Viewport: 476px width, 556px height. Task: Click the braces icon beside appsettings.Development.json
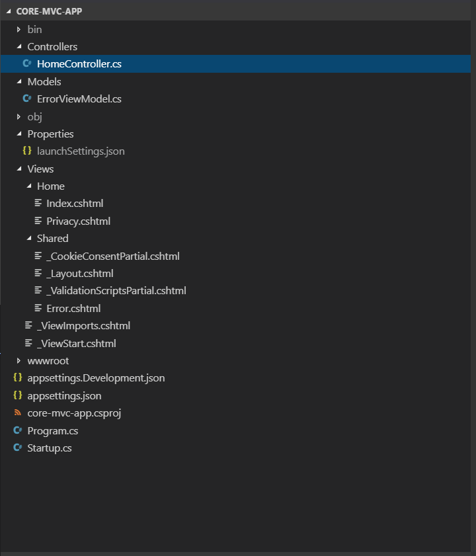tap(18, 378)
